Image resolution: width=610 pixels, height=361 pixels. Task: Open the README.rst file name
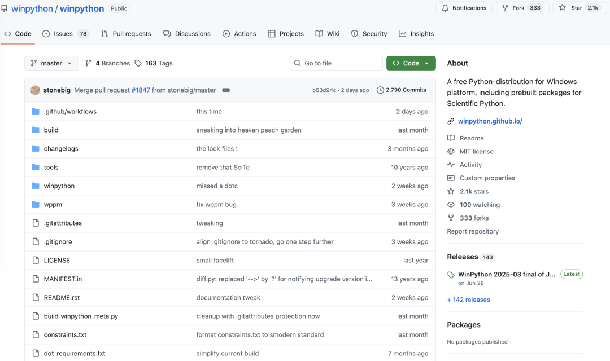point(62,298)
